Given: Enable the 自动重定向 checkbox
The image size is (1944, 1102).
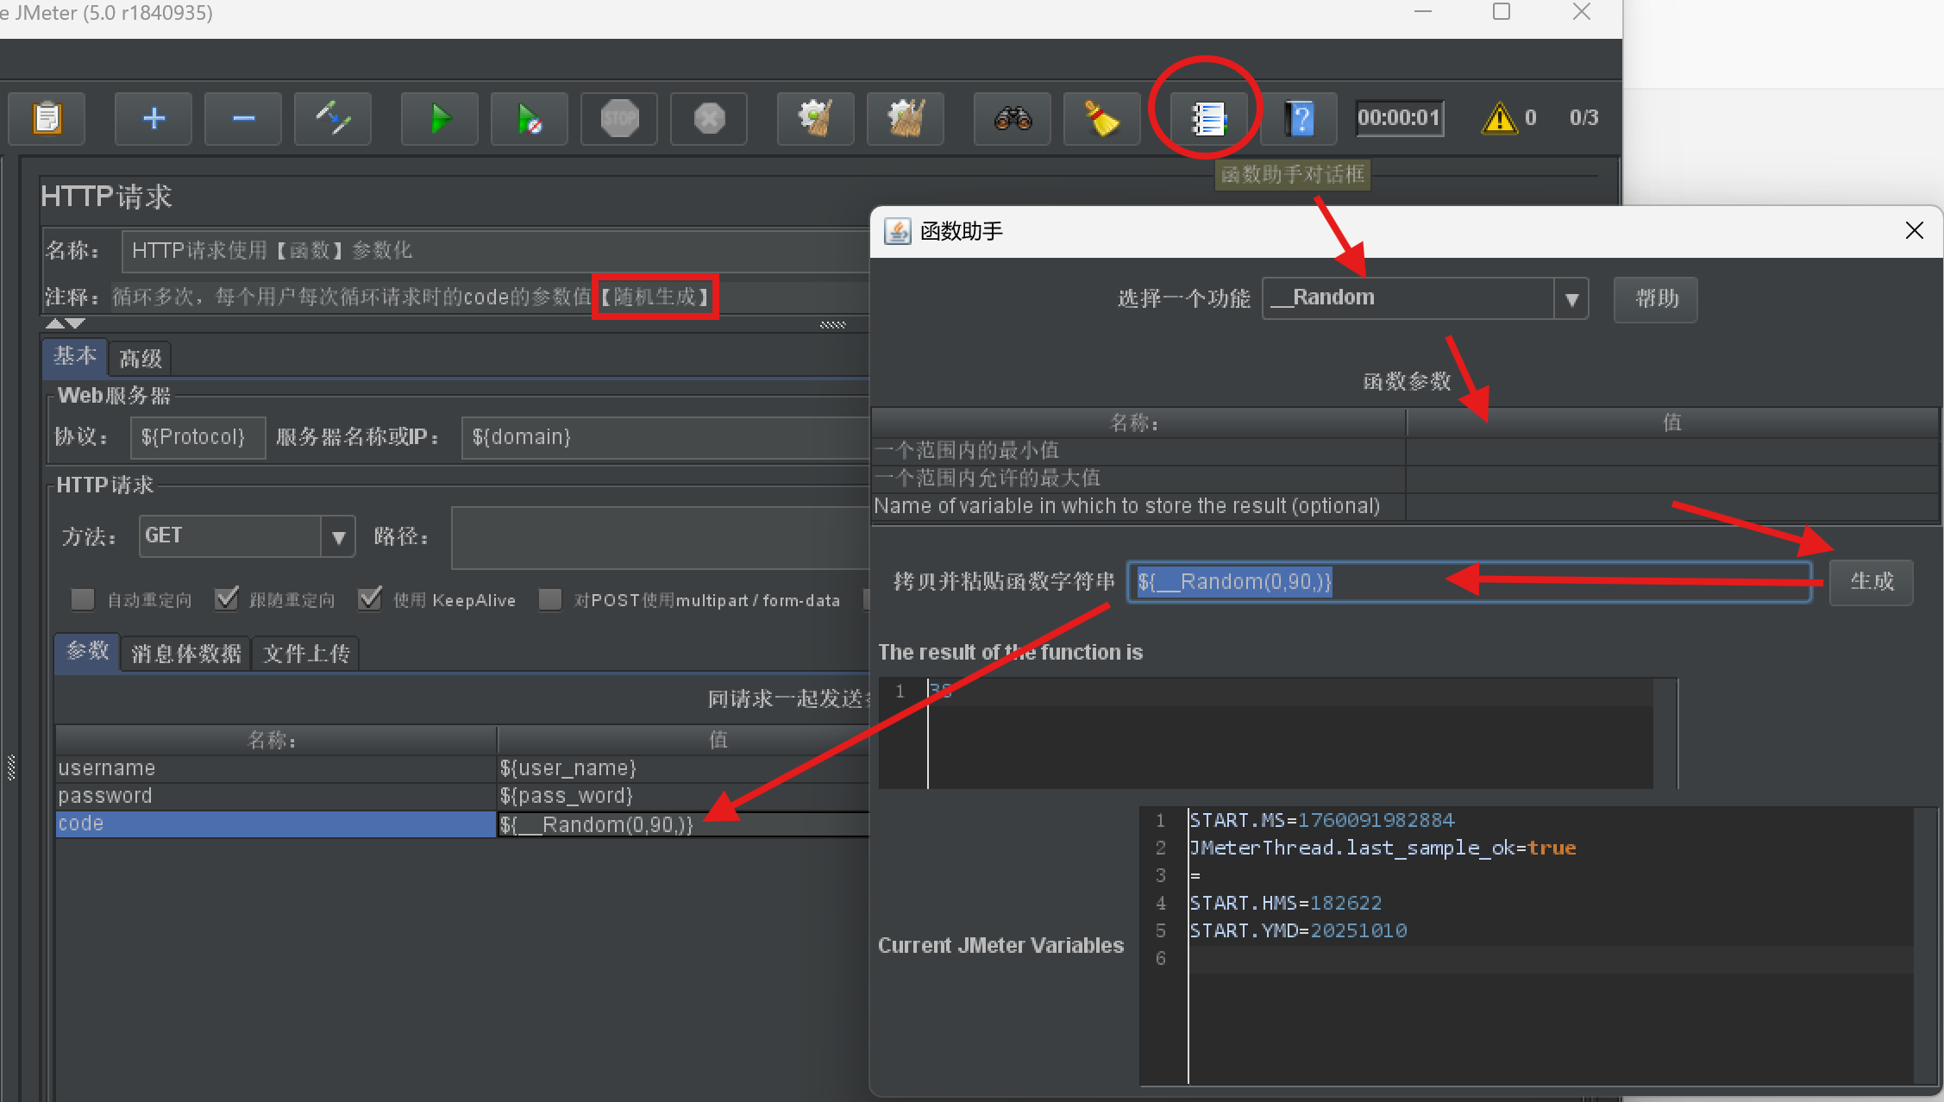Looking at the screenshot, I should 83,599.
